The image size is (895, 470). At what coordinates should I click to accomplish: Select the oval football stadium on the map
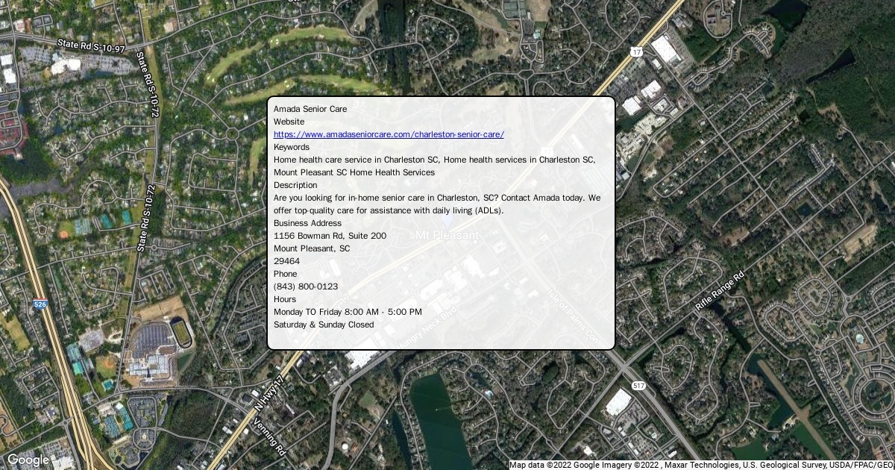[183, 333]
